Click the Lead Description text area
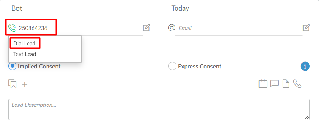 (159, 109)
